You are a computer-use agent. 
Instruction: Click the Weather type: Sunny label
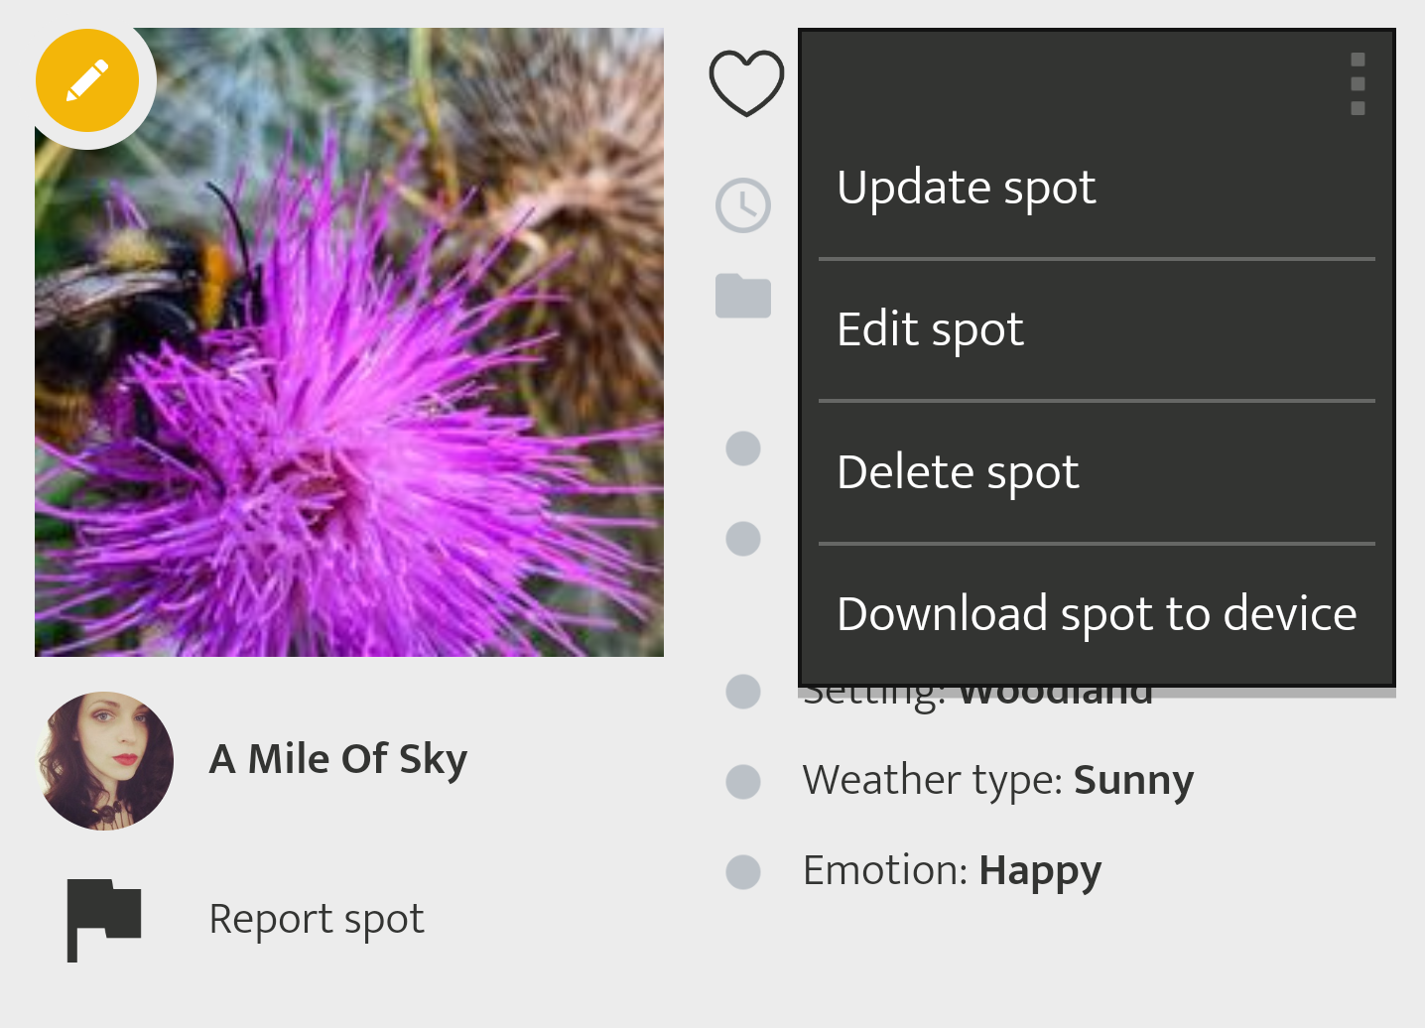click(997, 781)
